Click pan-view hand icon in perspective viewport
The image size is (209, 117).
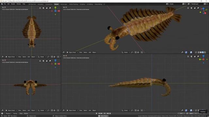point(195,8)
